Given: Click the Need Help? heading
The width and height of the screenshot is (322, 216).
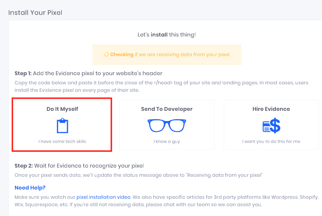Looking at the screenshot, I should [x=30, y=188].
